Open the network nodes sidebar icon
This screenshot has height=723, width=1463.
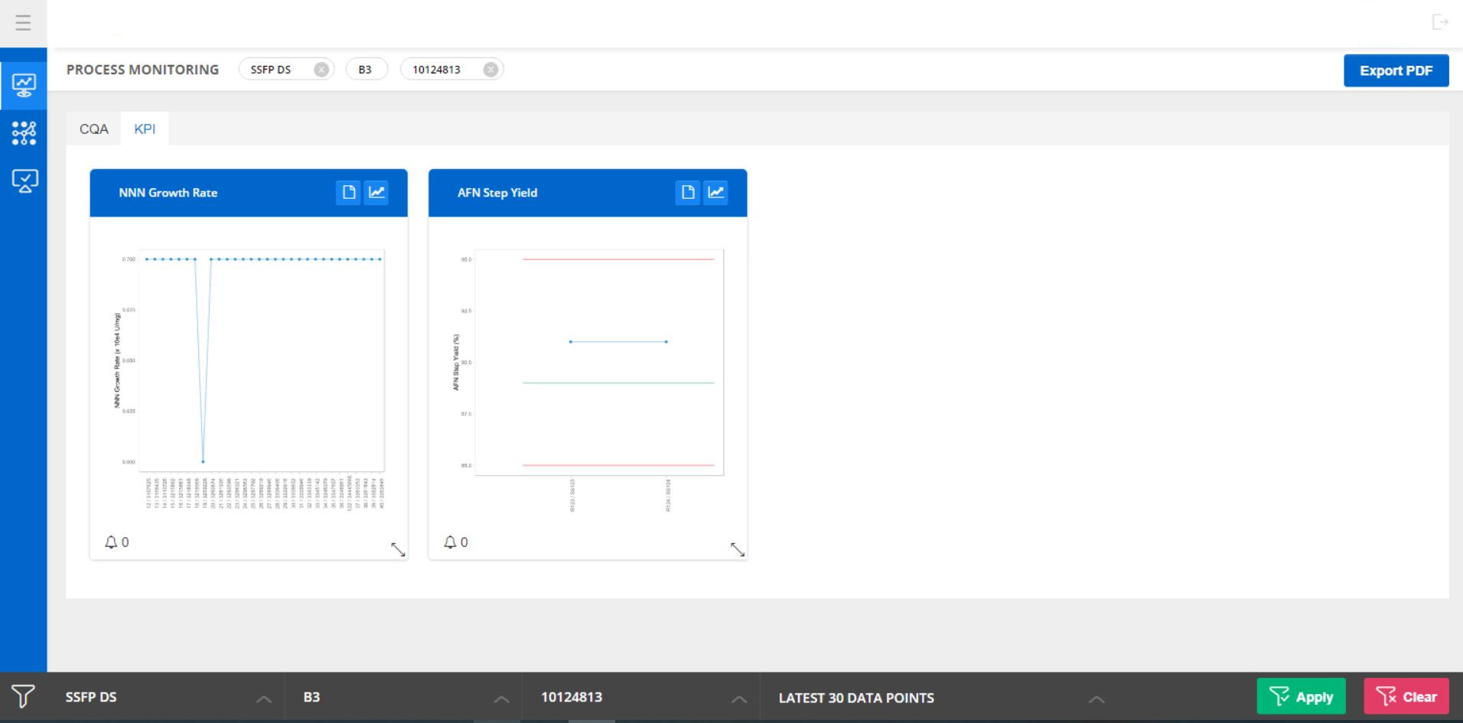pyautogui.click(x=24, y=133)
